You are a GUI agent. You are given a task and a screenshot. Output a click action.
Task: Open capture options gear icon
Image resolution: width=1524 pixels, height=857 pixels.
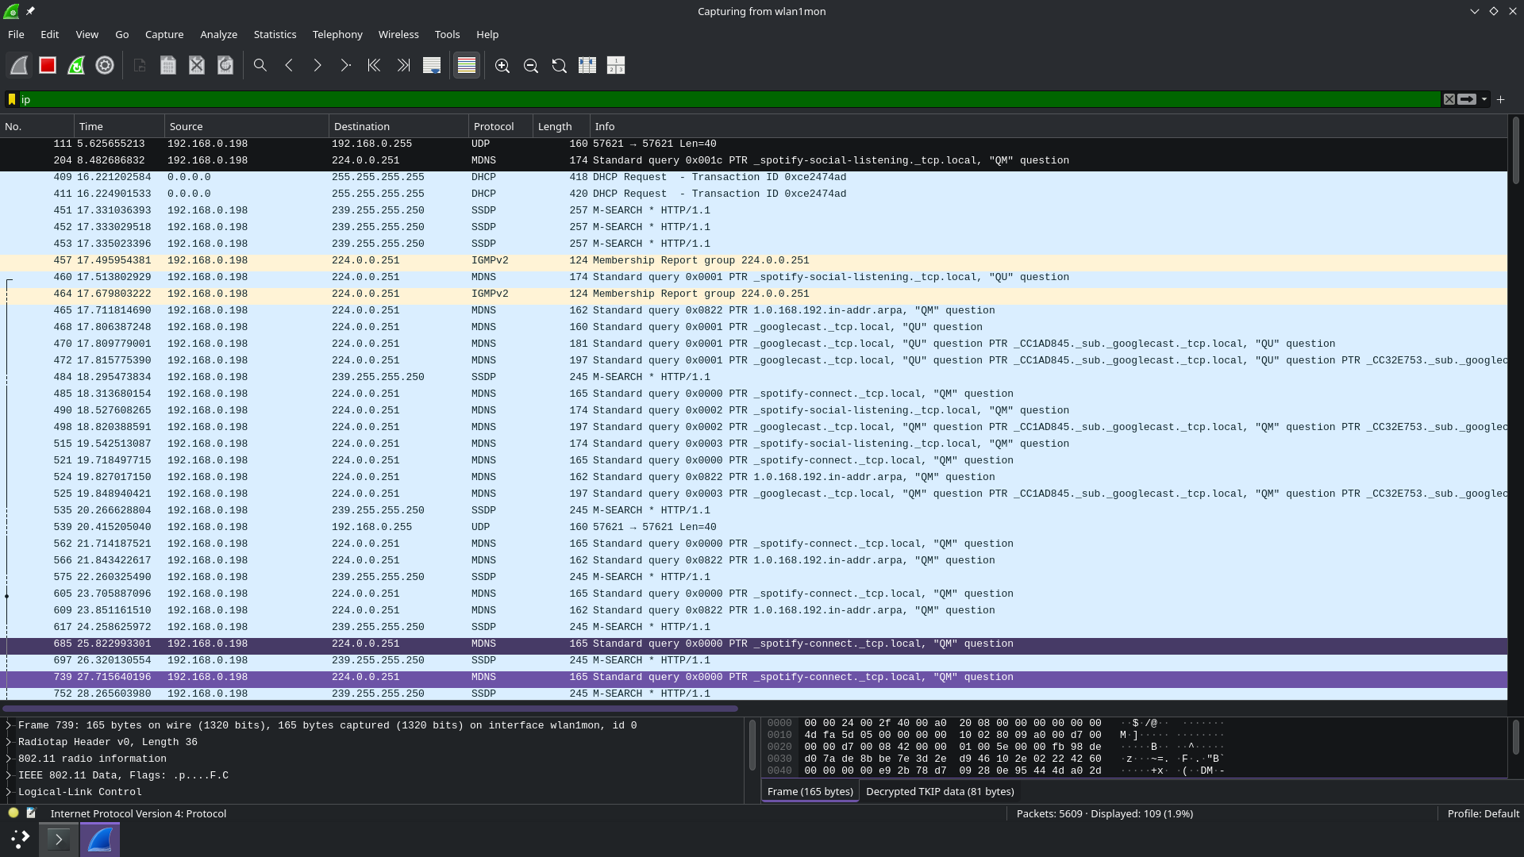click(105, 66)
